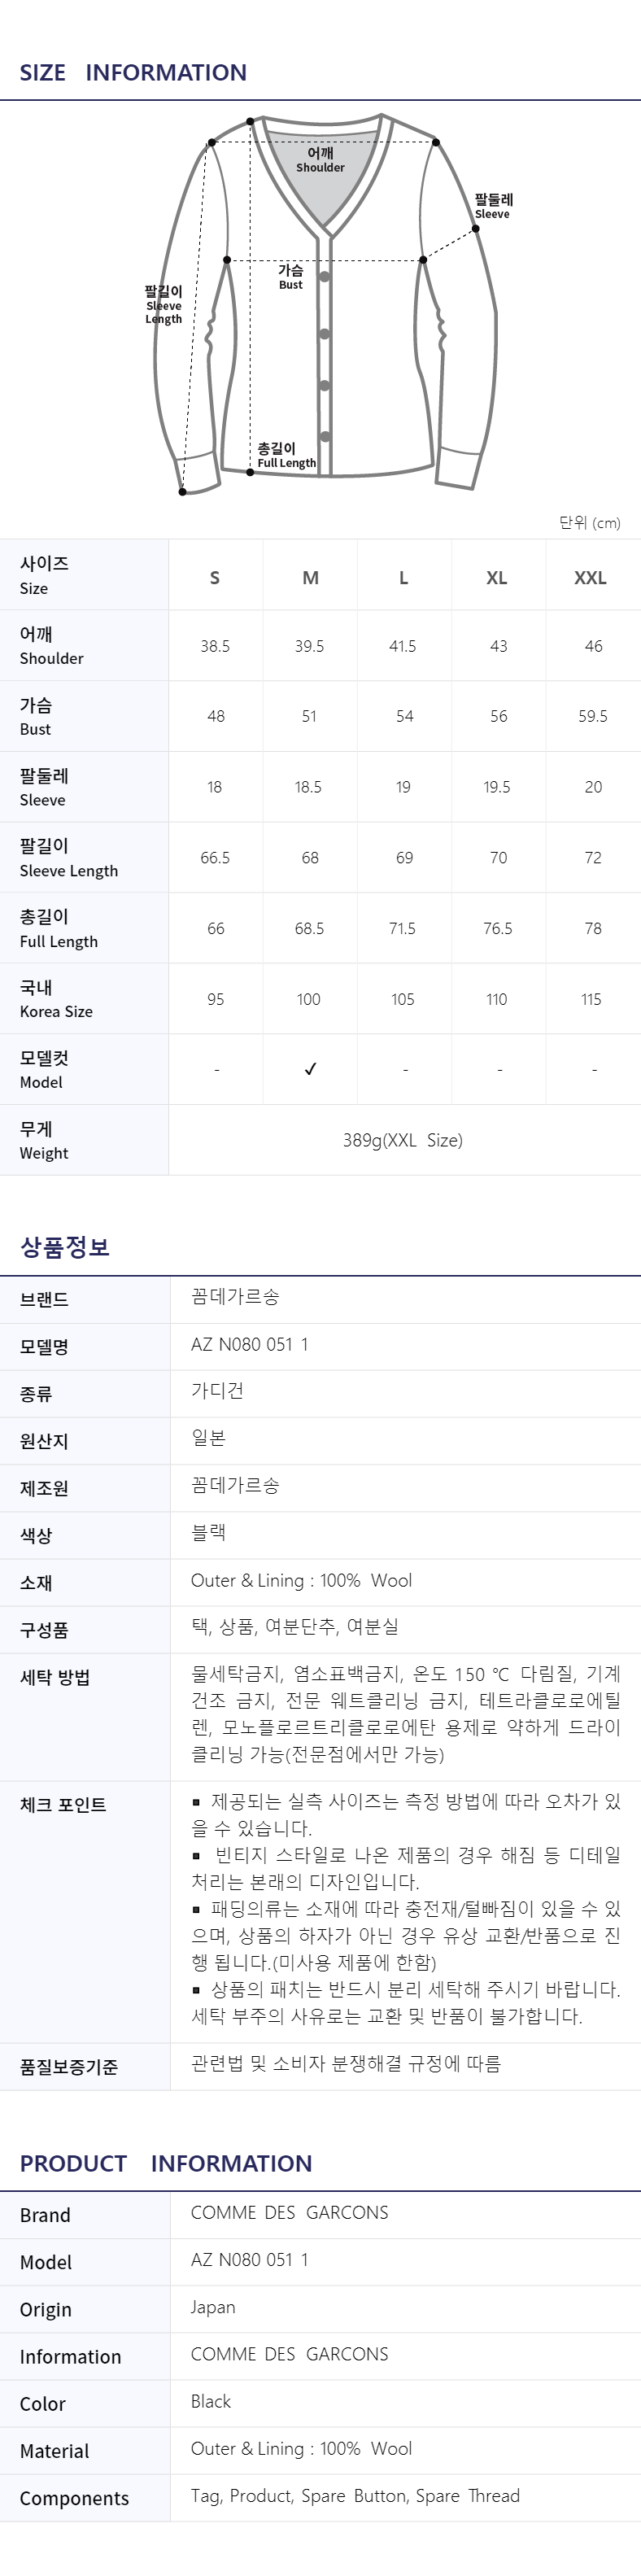Click the Sleeve Length label beside the diagram

(x=164, y=305)
